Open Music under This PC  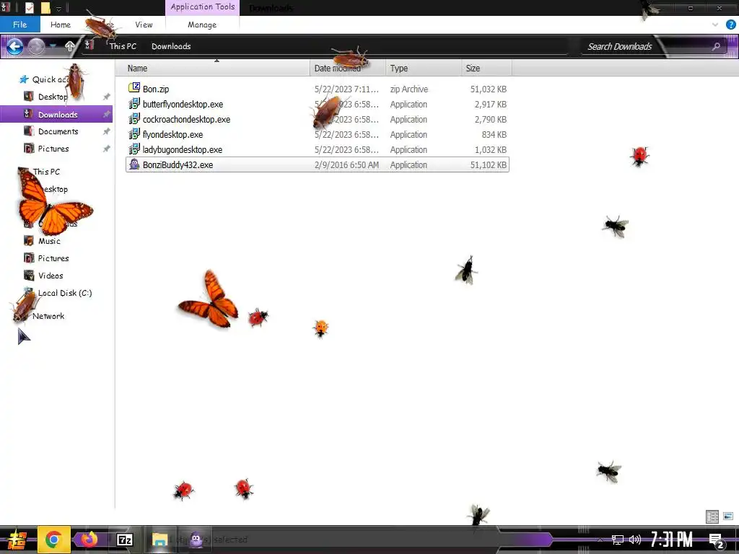(48, 241)
